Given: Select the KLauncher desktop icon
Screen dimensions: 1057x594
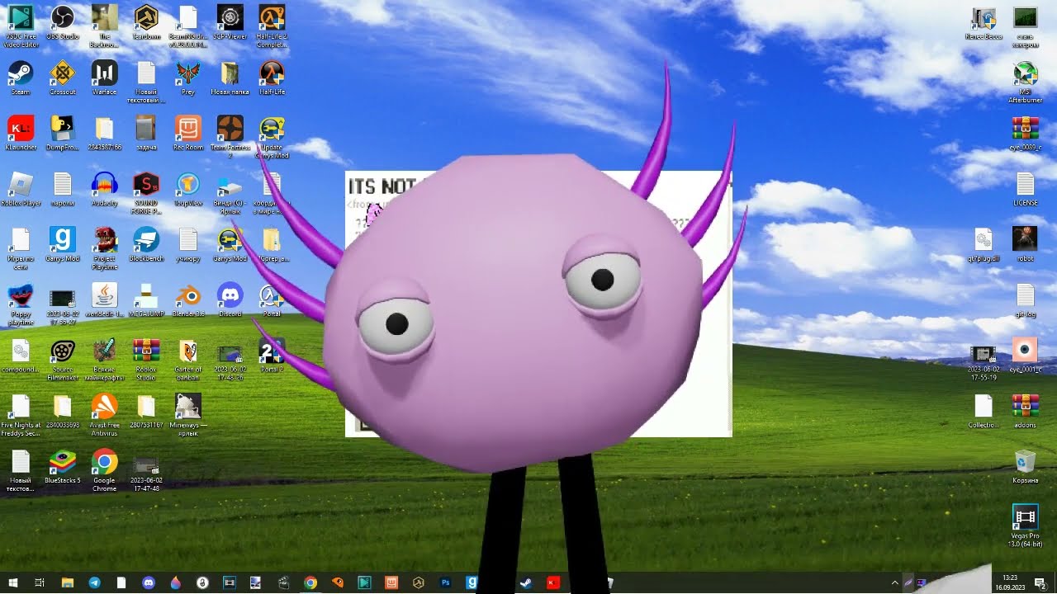Looking at the screenshot, I should tap(21, 134).
